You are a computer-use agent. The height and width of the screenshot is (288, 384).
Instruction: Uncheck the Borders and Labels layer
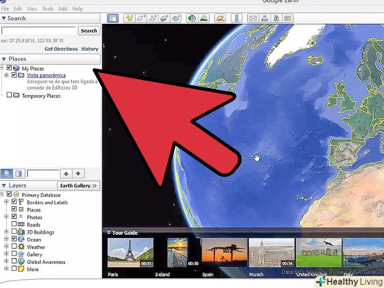coord(14,201)
